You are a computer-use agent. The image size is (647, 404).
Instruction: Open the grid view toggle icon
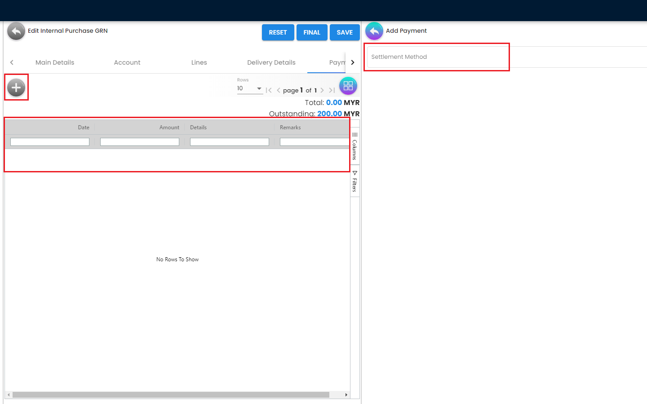click(348, 86)
